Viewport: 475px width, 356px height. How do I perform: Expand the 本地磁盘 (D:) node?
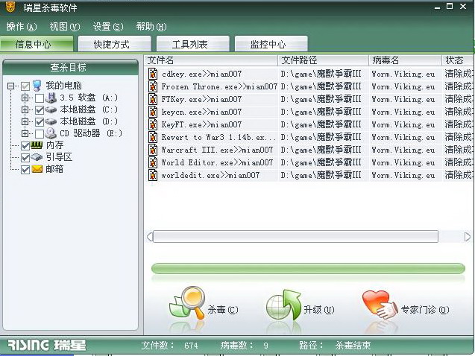click(x=25, y=121)
